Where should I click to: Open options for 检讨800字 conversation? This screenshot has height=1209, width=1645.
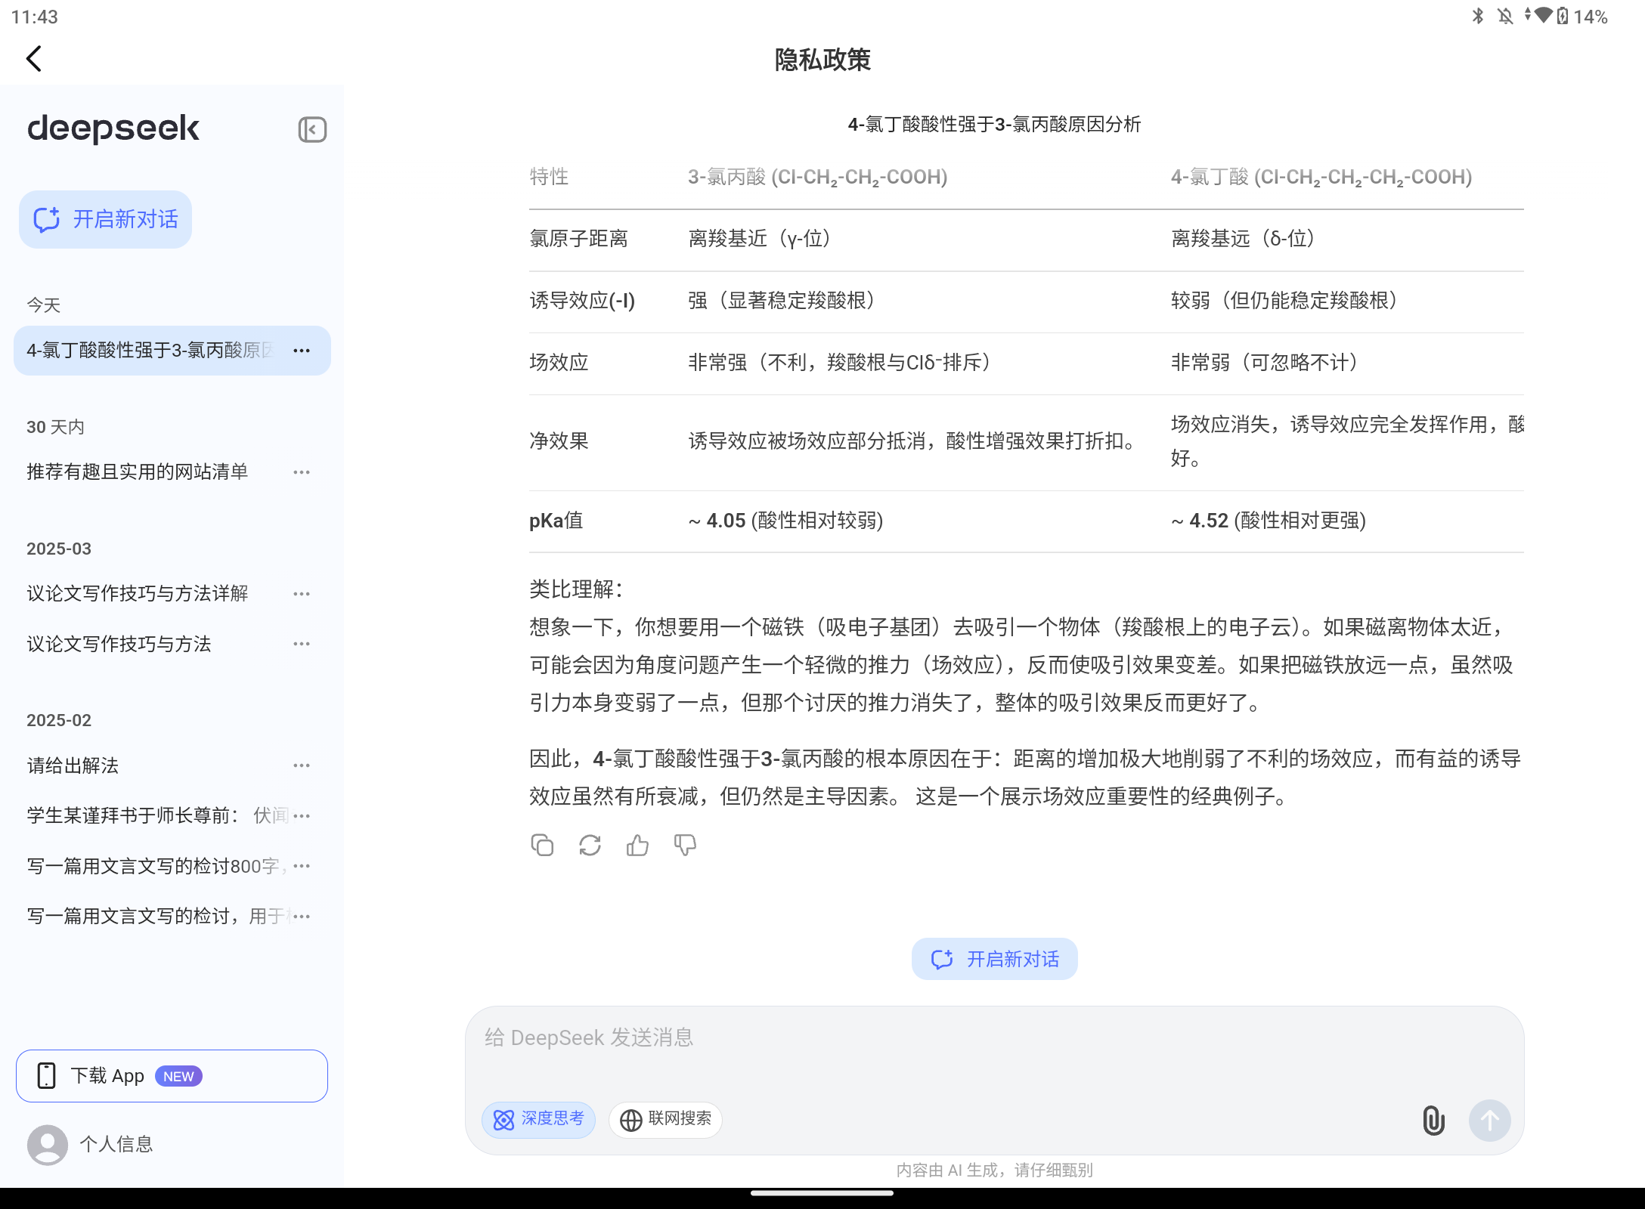point(302,866)
